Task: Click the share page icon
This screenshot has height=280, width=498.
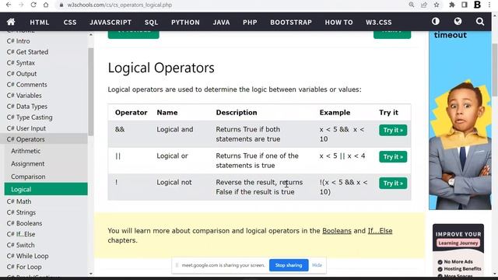Action: pos(423,5)
